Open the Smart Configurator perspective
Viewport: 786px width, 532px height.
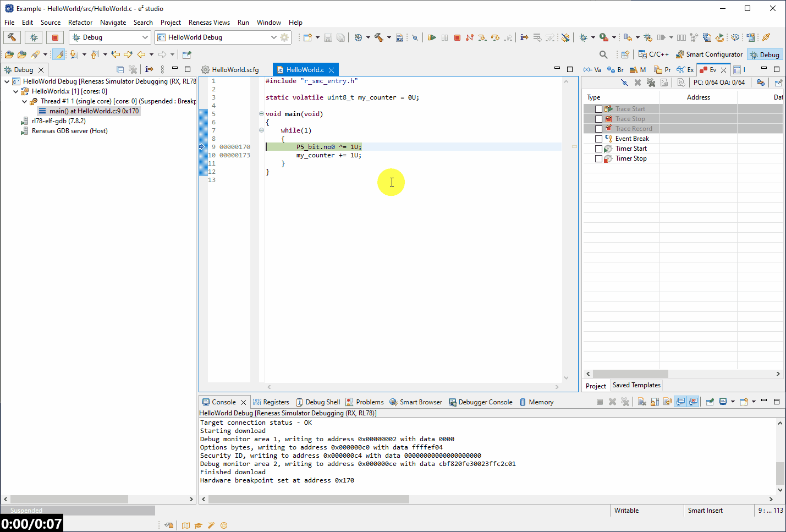(x=709, y=54)
